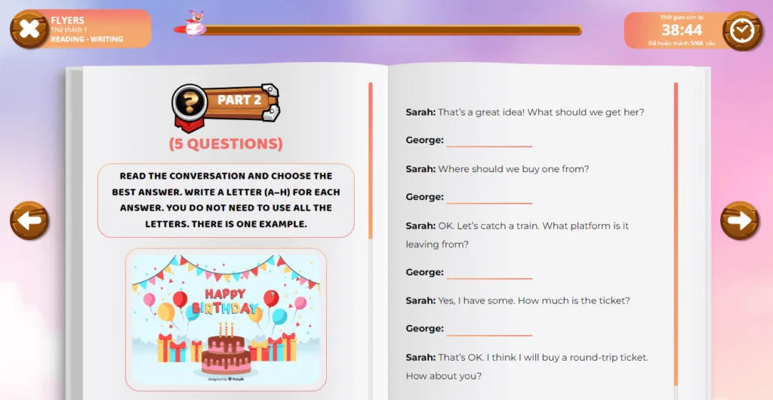Click the Part 2 wooden sign
This screenshot has width=773, height=400.
242,100
